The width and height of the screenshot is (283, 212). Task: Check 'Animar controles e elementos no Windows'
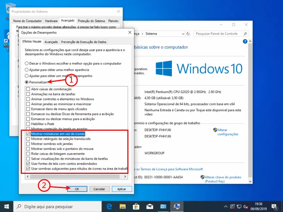(28, 99)
